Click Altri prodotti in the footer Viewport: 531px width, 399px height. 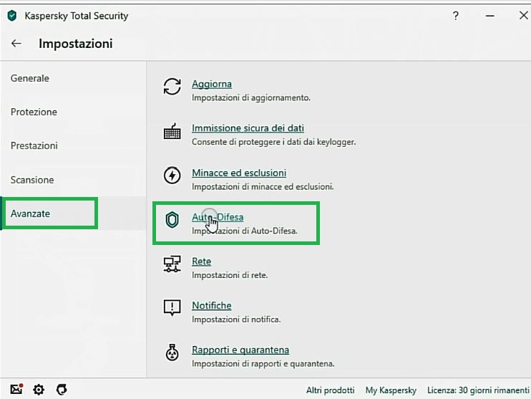click(x=330, y=390)
